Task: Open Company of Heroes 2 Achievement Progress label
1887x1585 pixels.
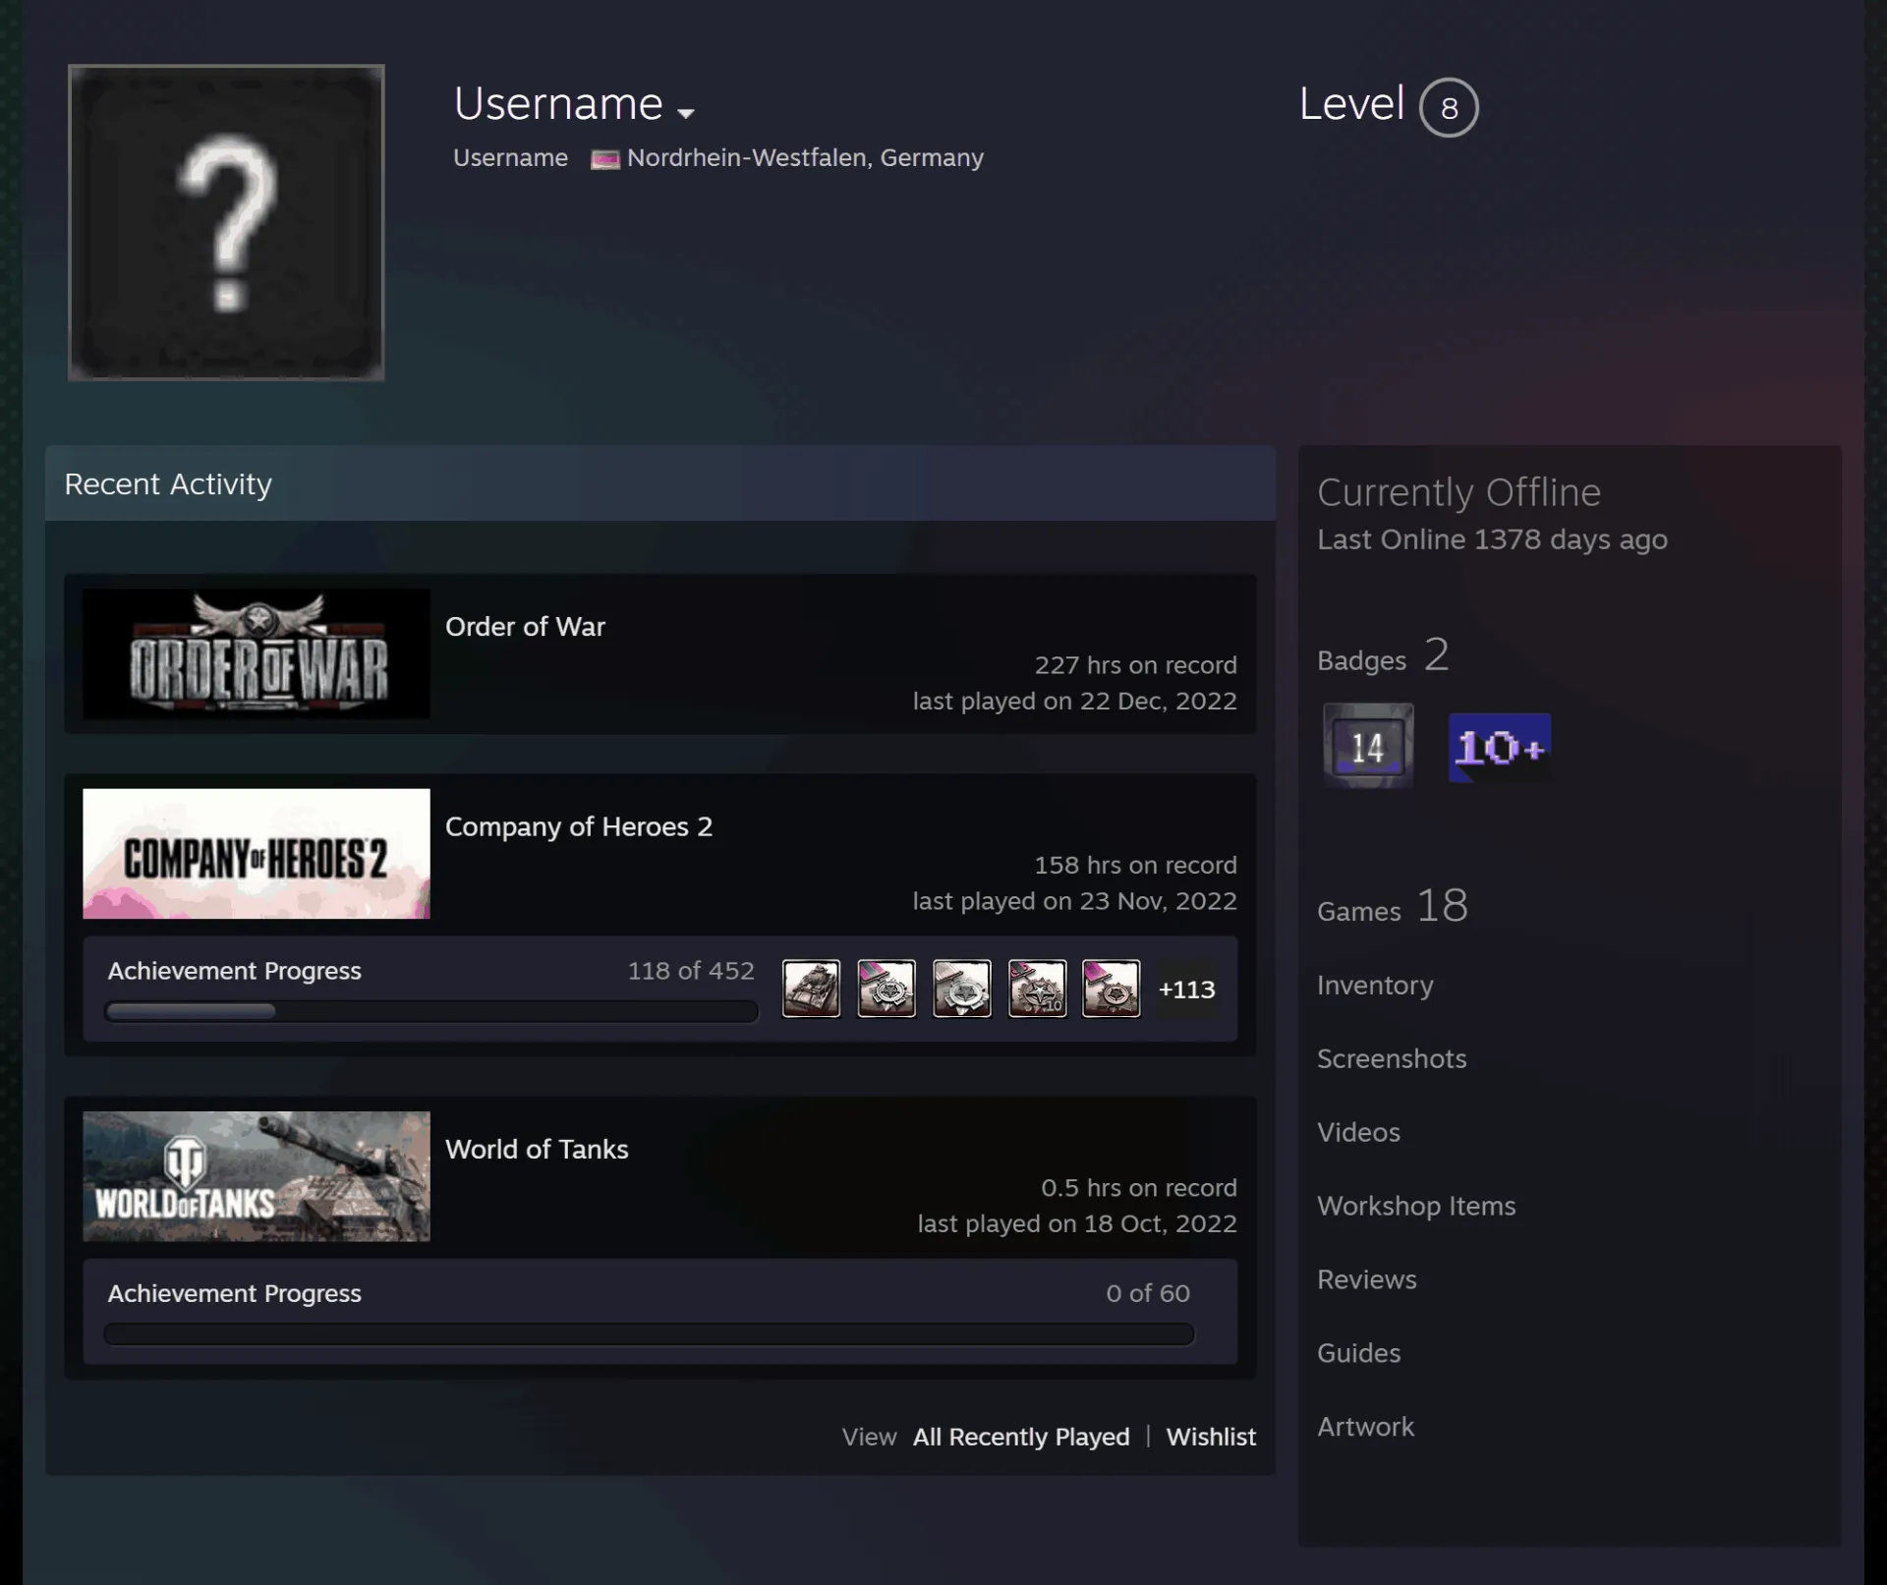Action: [234, 971]
